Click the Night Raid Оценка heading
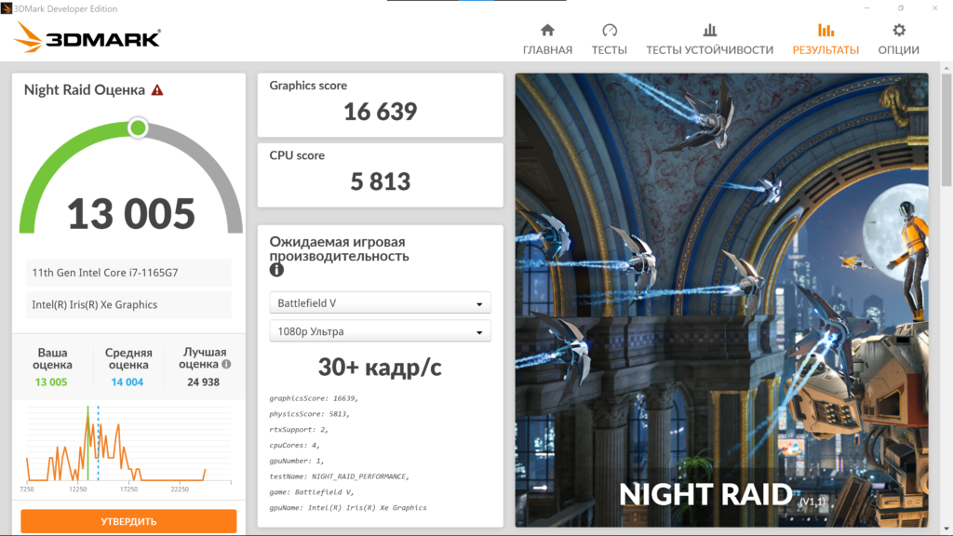Image resolution: width=953 pixels, height=536 pixels. point(85,90)
